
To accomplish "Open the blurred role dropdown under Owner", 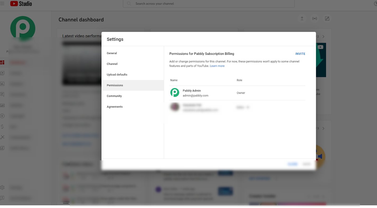I will [x=243, y=107].
